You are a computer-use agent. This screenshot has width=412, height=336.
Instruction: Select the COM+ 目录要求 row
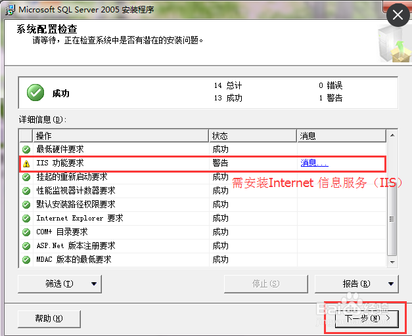(203, 232)
